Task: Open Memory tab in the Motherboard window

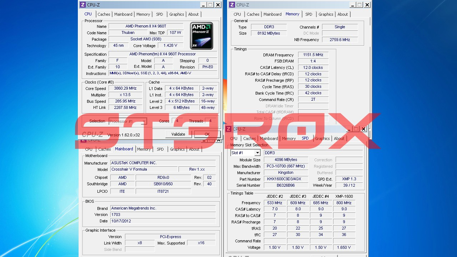Action: [x=144, y=149]
